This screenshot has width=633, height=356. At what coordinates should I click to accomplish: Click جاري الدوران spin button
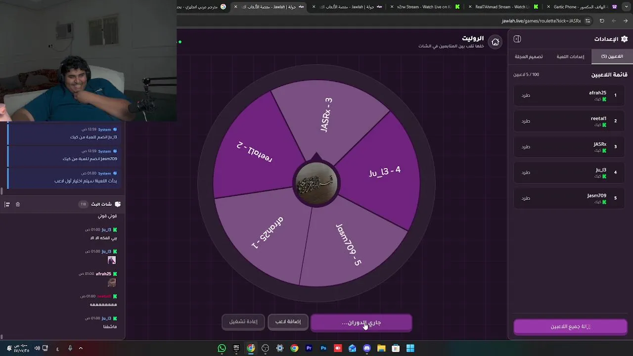pos(361,322)
